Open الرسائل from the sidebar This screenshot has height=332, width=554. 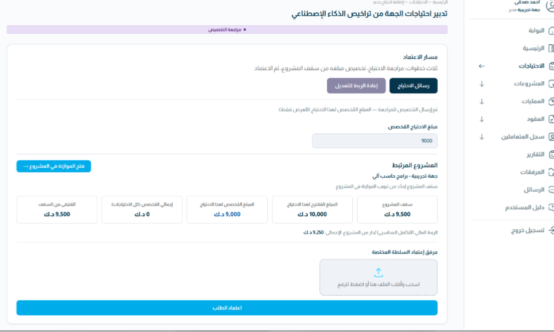(x=534, y=190)
